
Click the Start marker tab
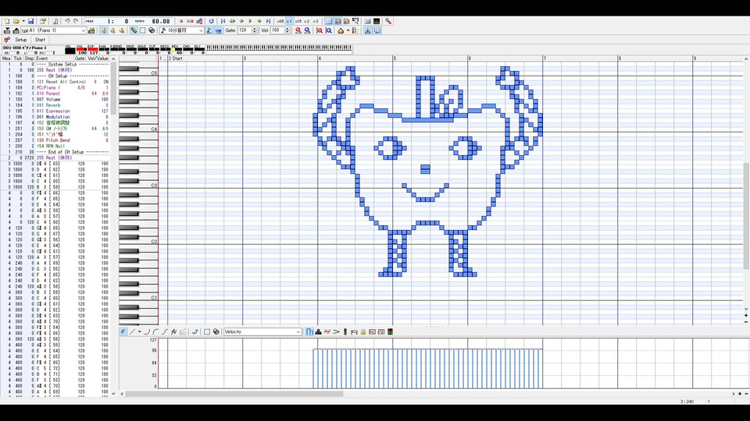(x=40, y=40)
